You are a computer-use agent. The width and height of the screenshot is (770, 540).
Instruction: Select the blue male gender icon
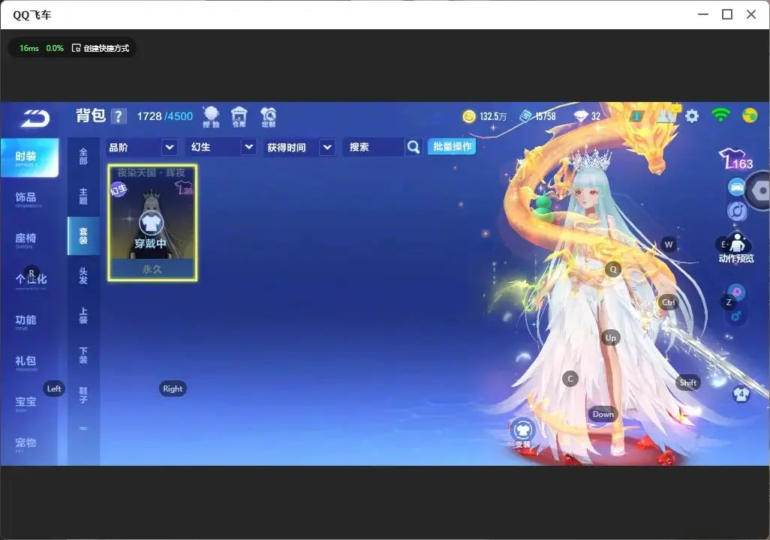(736, 316)
